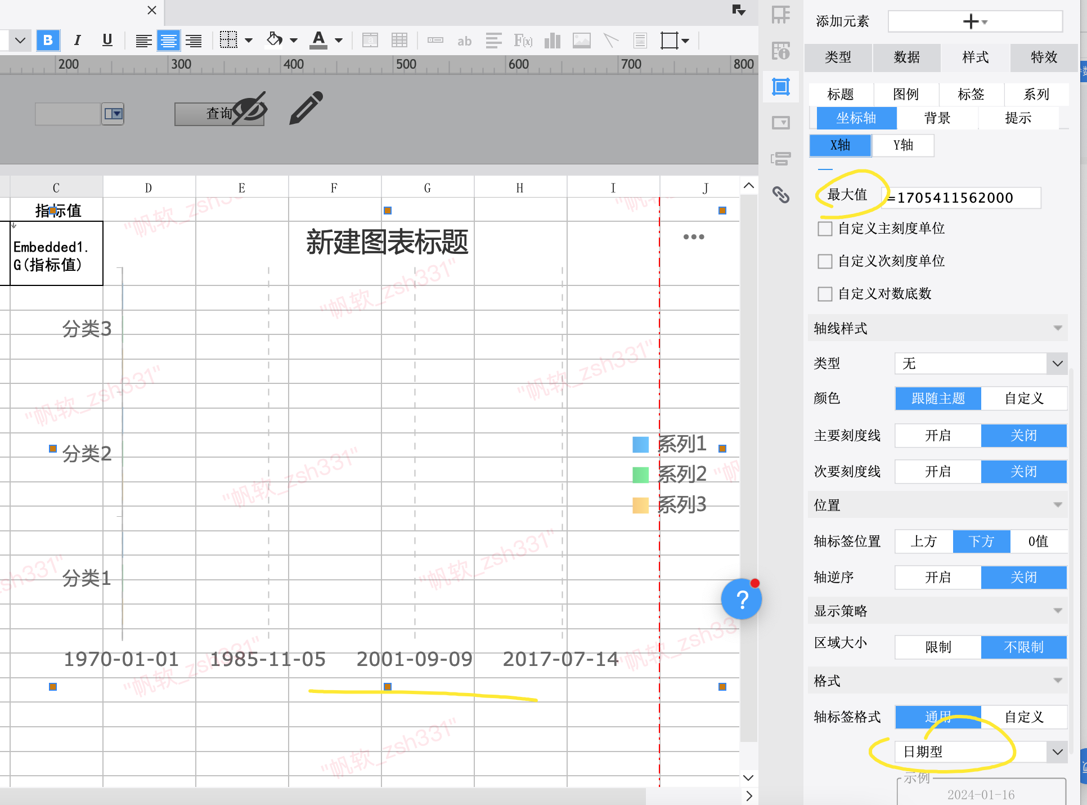Open the hyperlink sidebar icon
Screen dimensions: 1087x805
point(781,195)
